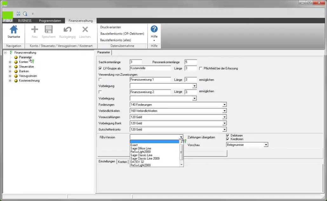Open the Programmdaten ribbon tab
This screenshot has height=201, width=327.
pos(50,21)
